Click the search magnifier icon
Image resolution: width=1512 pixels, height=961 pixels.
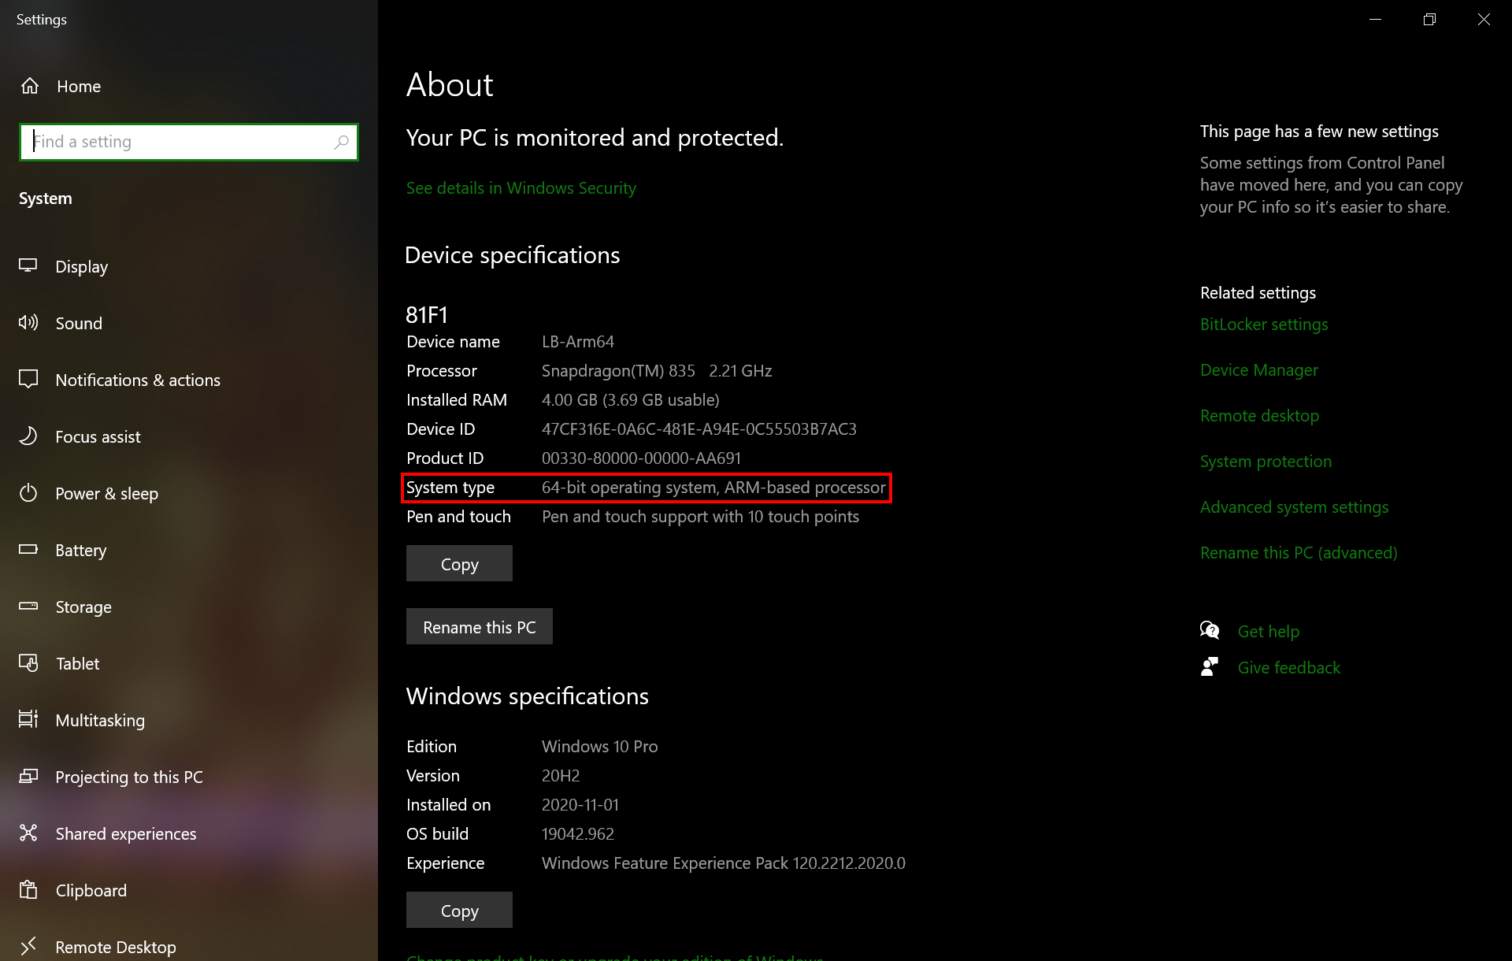pos(341,142)
